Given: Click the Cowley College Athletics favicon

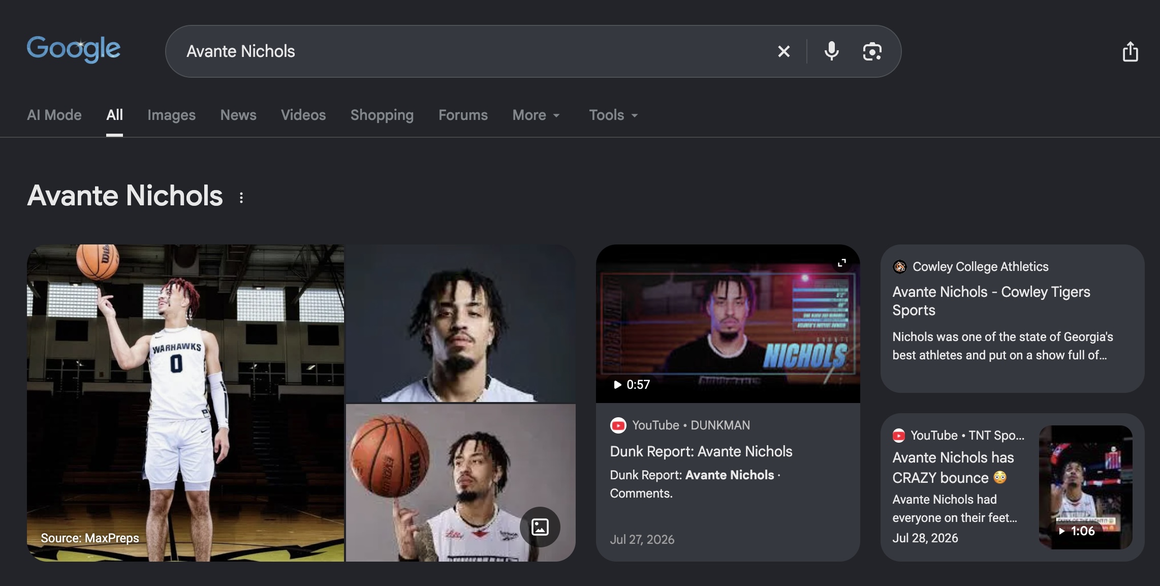Looking at the screenshot, I should click(x=900, y=267).
